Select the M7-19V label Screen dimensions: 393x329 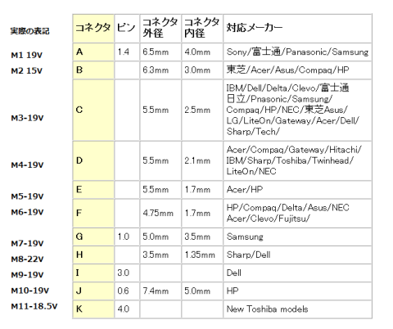pyautogui.click(x=27, y=243)
